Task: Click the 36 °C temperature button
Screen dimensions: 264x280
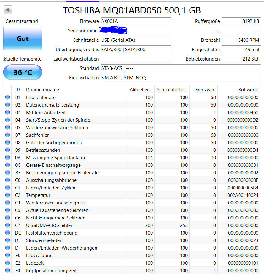Action: [23, 72]
